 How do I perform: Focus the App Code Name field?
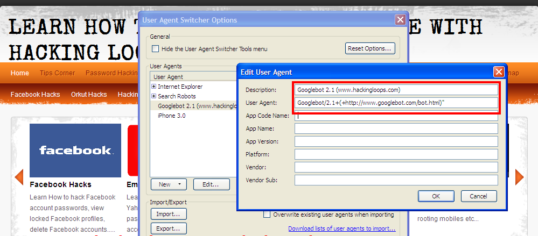click(x=396, y=116)
